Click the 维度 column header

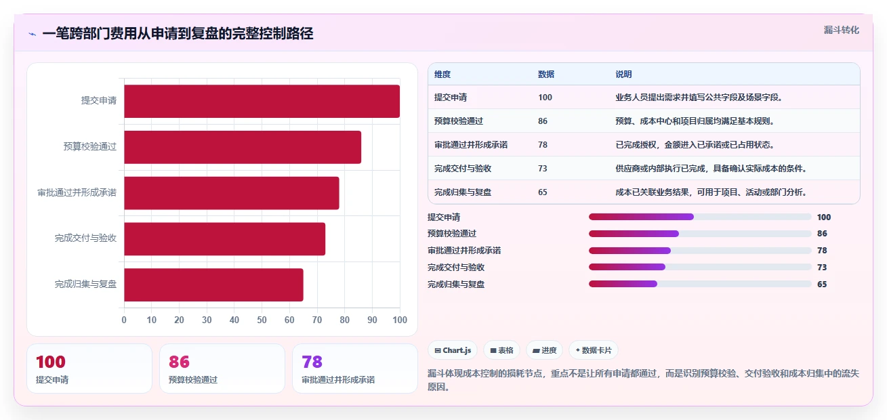[442, 75]
